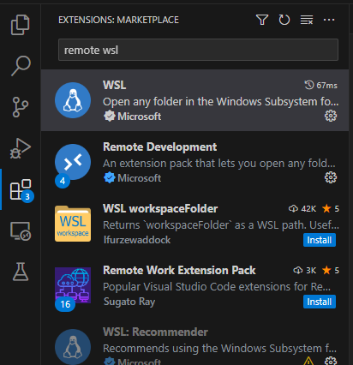Click the pack count badge 16

pyautogui.click(x=65, y=304)
